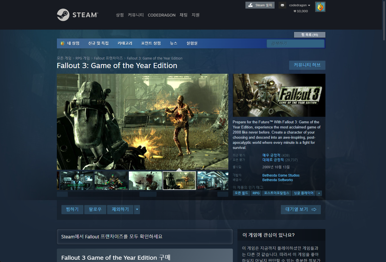This screenshot has width=386, height=262.
Task: Open the Bethesda Game Studios developer link
Action: (281, 175)
